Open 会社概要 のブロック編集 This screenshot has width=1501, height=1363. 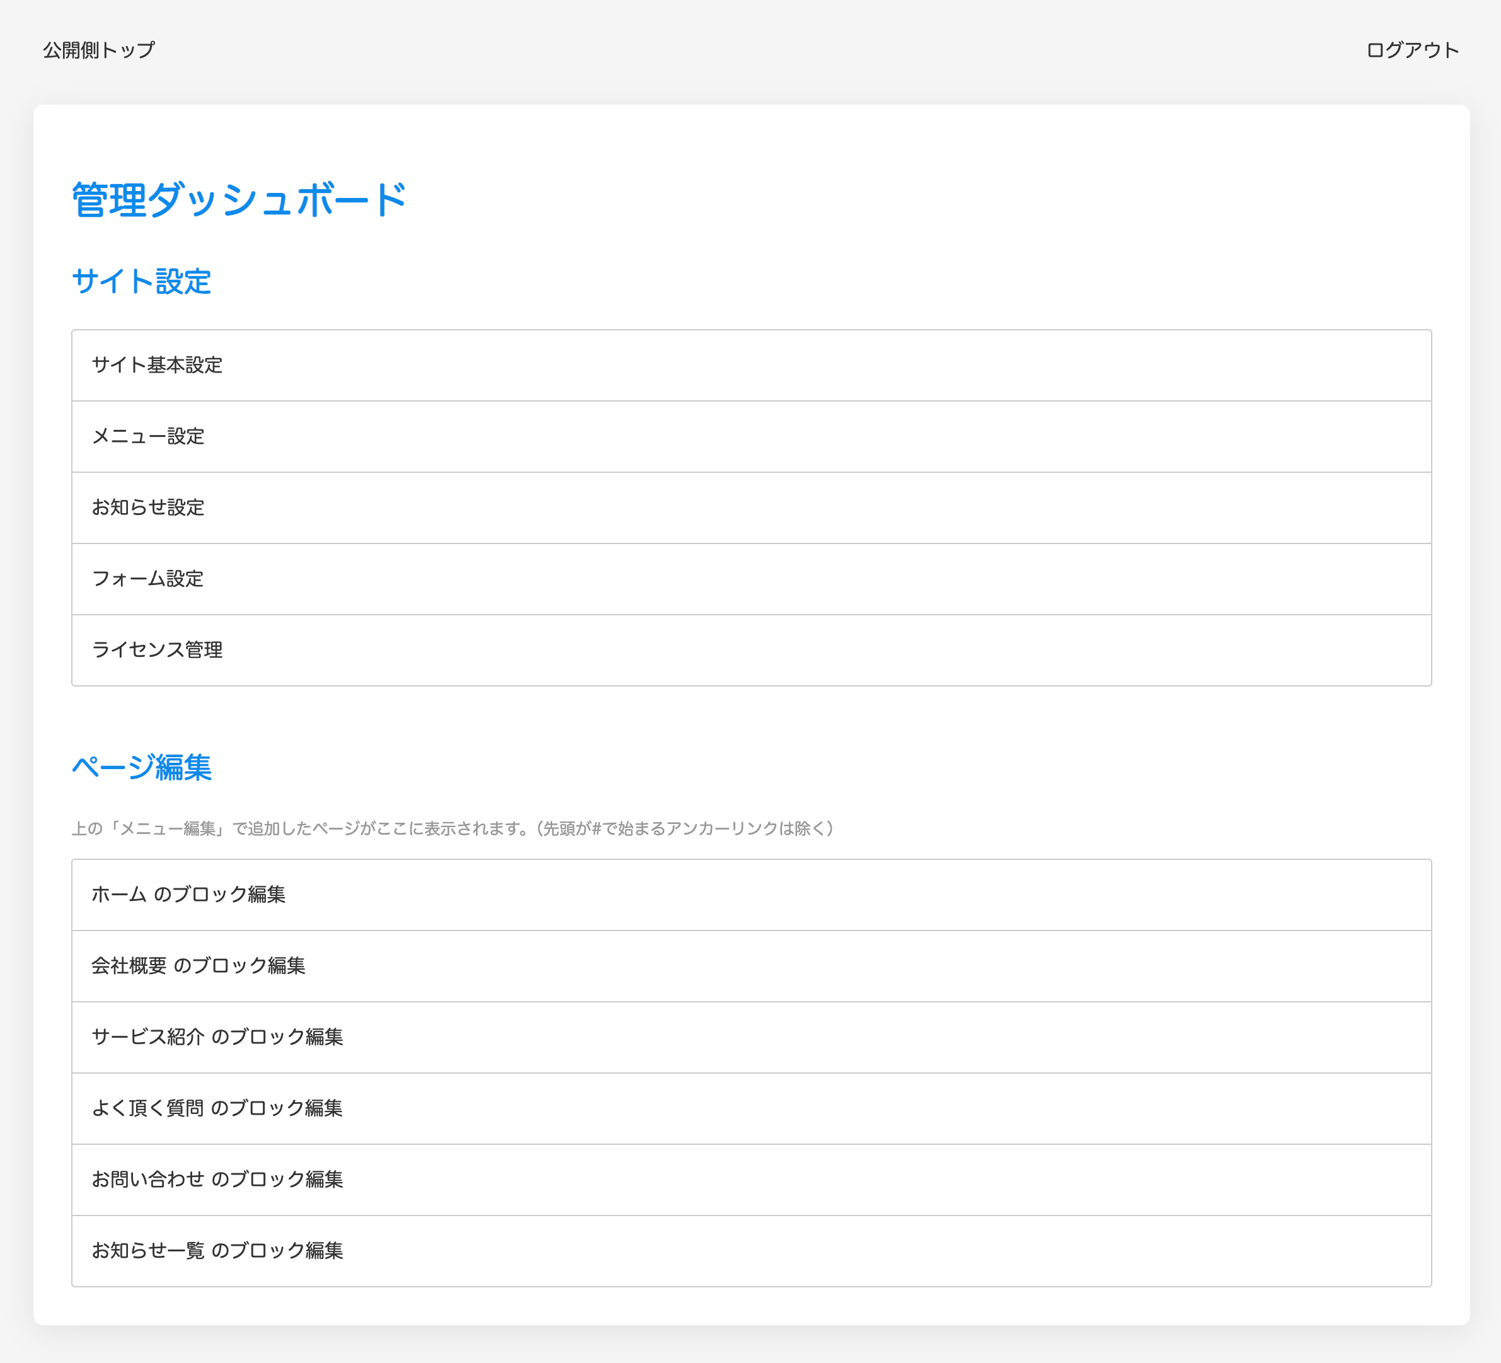pos(198,966)
